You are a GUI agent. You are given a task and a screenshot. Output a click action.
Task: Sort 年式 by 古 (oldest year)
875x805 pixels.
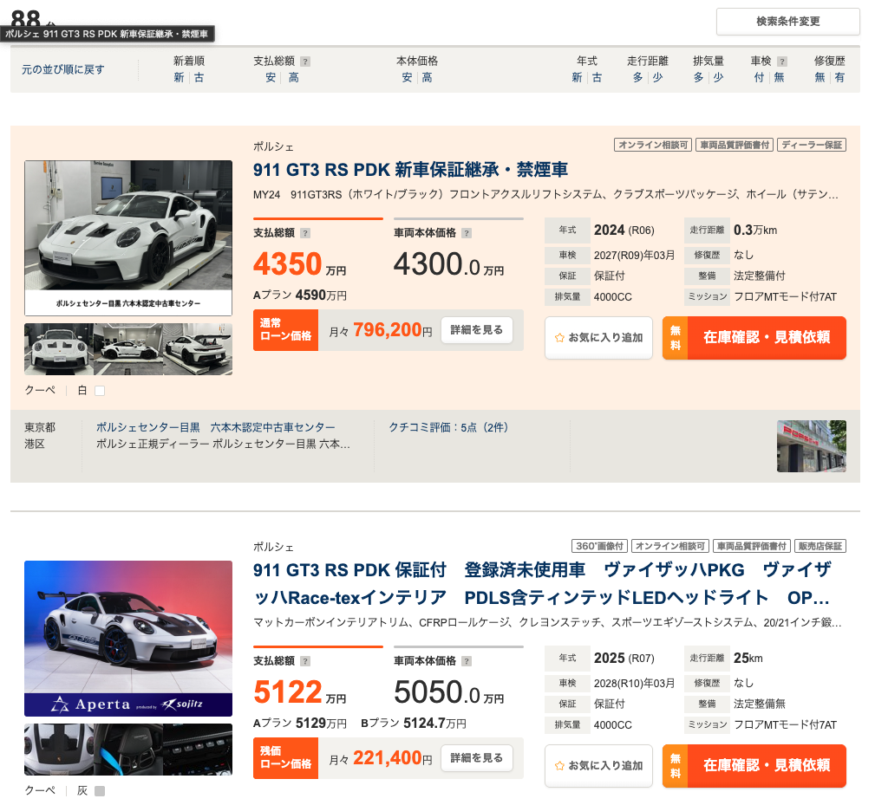point(597,77)
